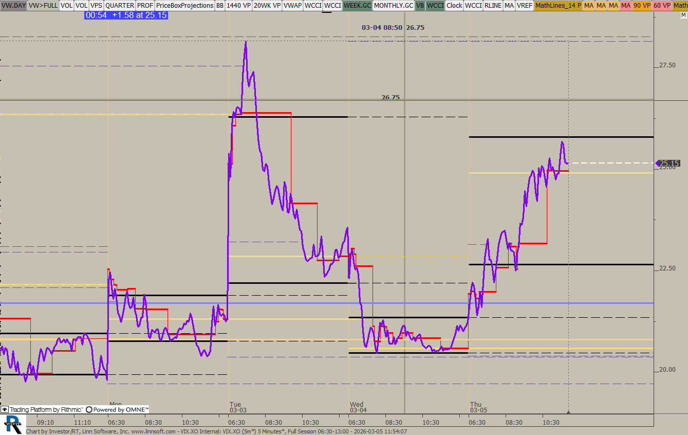Click the 27.50 price scale label
The image size is (688, 435).
[x=667, y=65]
